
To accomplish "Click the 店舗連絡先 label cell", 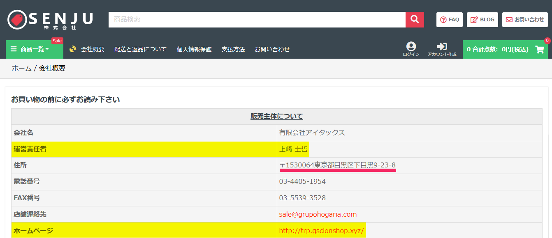I will (x=144, y=214).
